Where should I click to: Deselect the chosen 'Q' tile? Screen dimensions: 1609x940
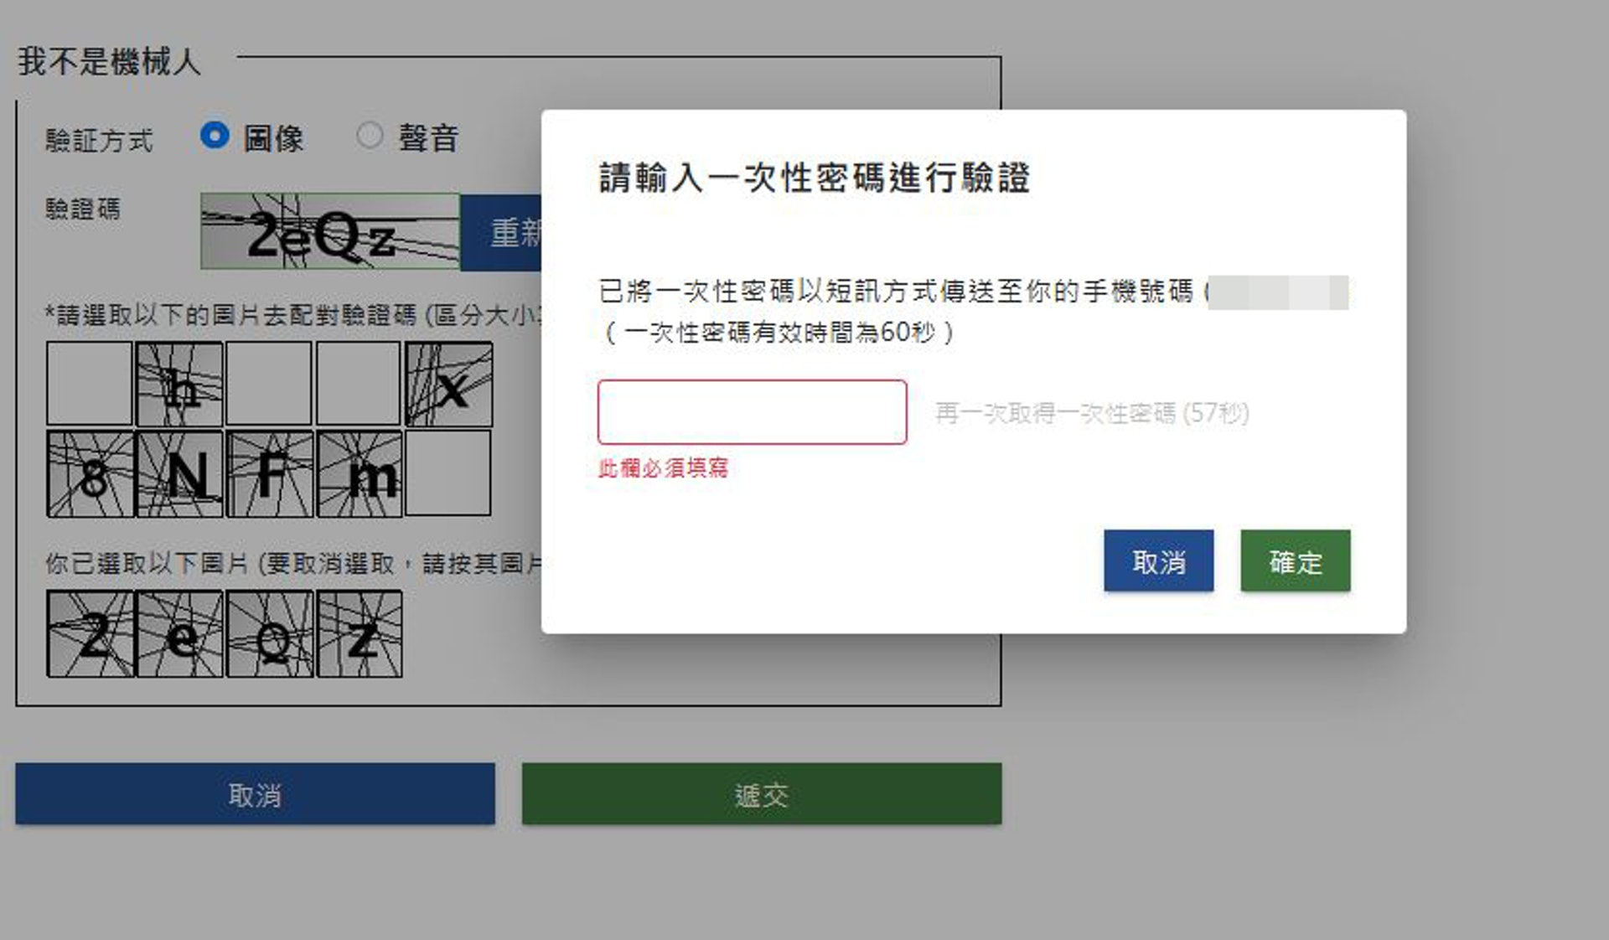tap(269, 633)
